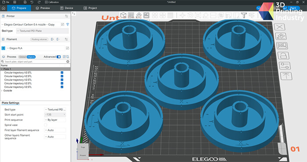Screen dimensions: 307x162
Task: Click the Variable layer height icon
Action: click(171, 15)
